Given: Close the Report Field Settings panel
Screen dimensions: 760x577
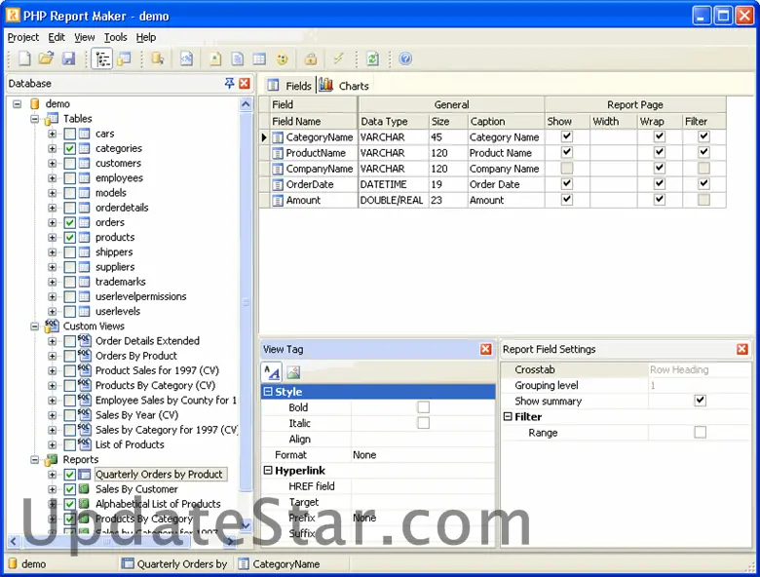Looking at the screenshot, I should coord(742,349).
